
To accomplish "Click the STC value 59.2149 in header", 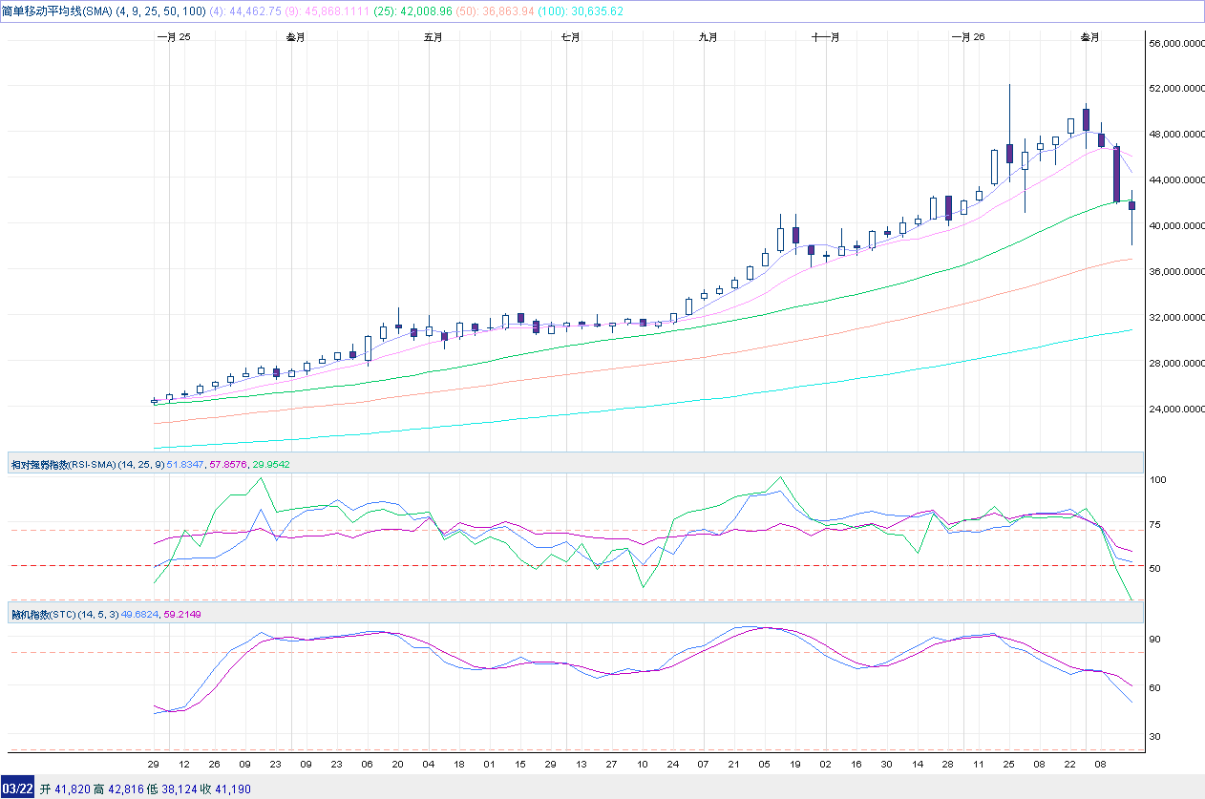I will click(x=183, y=614).
